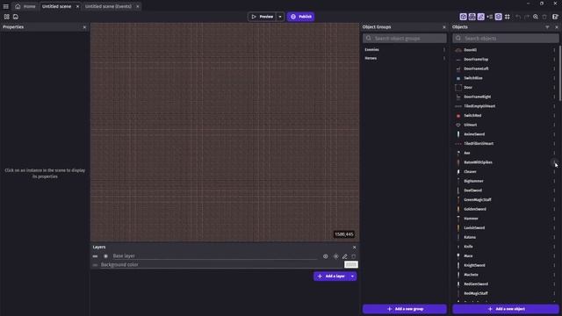Select the DoorFrameTop object
Image resolution: width=562 pixels, height=316 pixels.
coord(476,60)
